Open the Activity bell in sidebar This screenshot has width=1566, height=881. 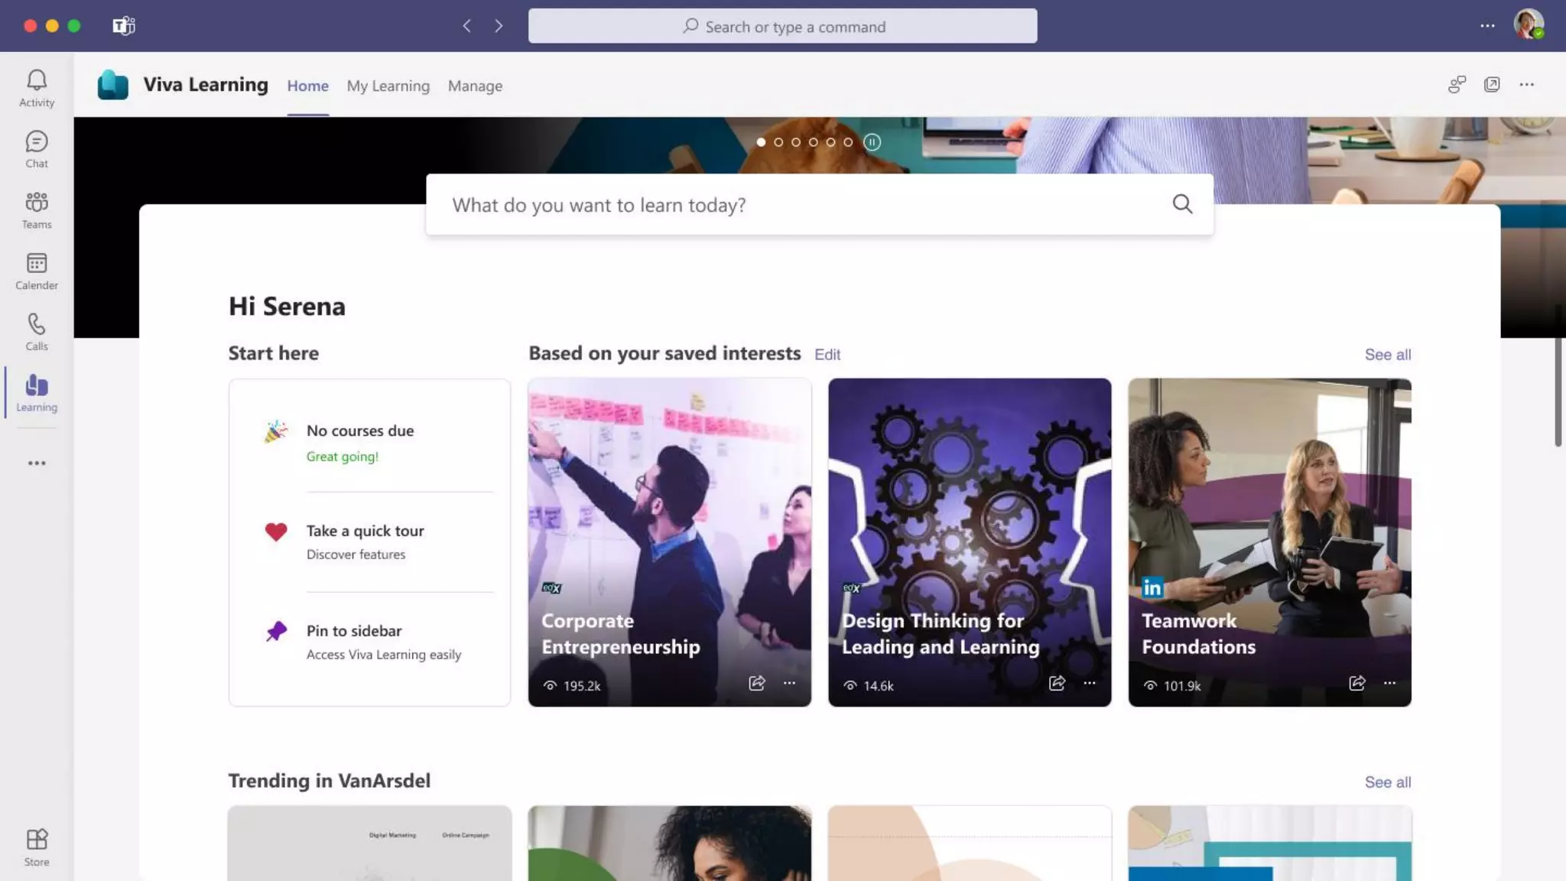(37, 87)
